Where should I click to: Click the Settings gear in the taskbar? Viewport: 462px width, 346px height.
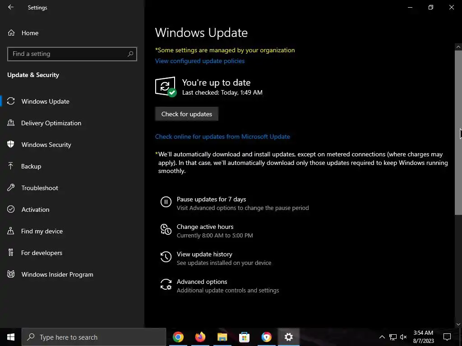pos(289,337)
